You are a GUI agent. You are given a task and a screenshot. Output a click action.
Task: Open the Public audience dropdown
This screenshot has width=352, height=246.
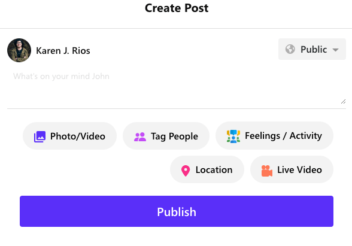312,49
